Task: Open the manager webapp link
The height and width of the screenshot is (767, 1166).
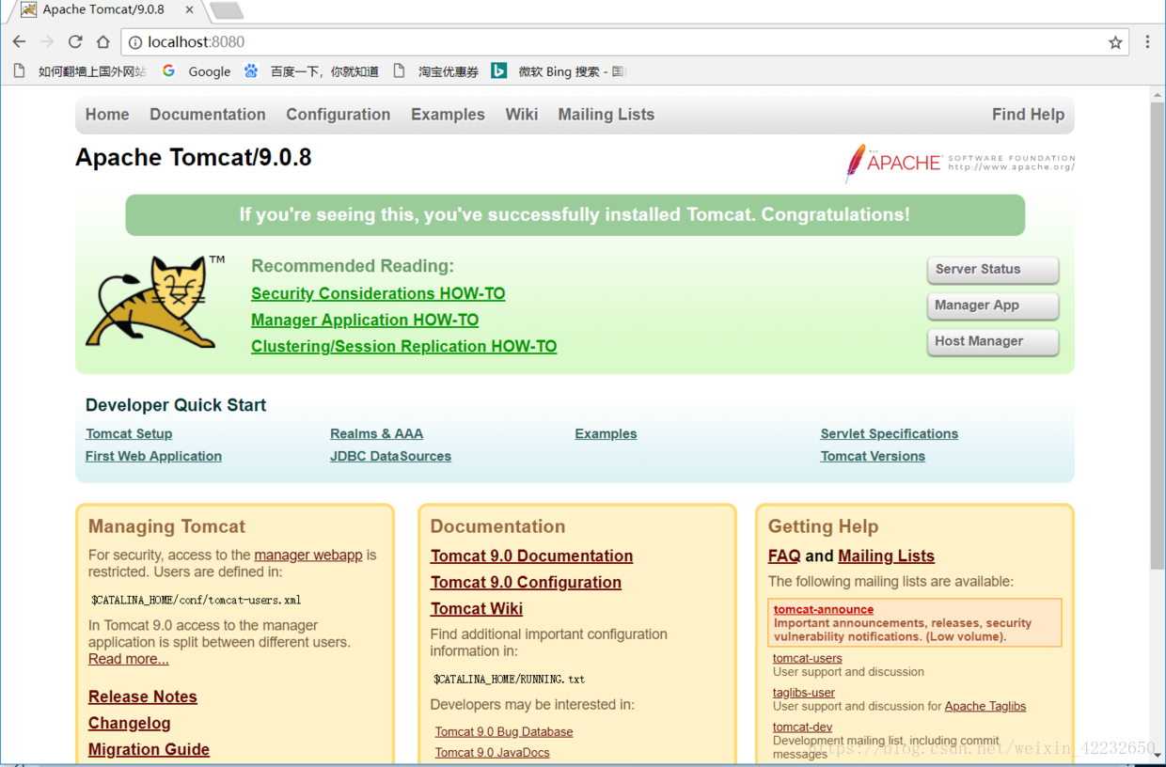Action: tap(308, 556)
